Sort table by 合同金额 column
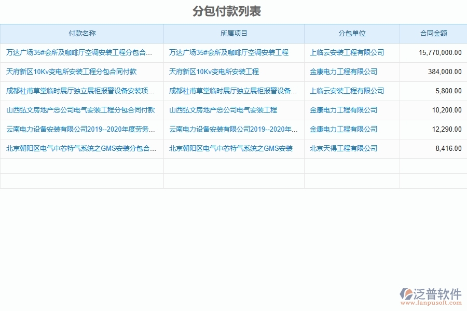467x311 pixels. 433,33
